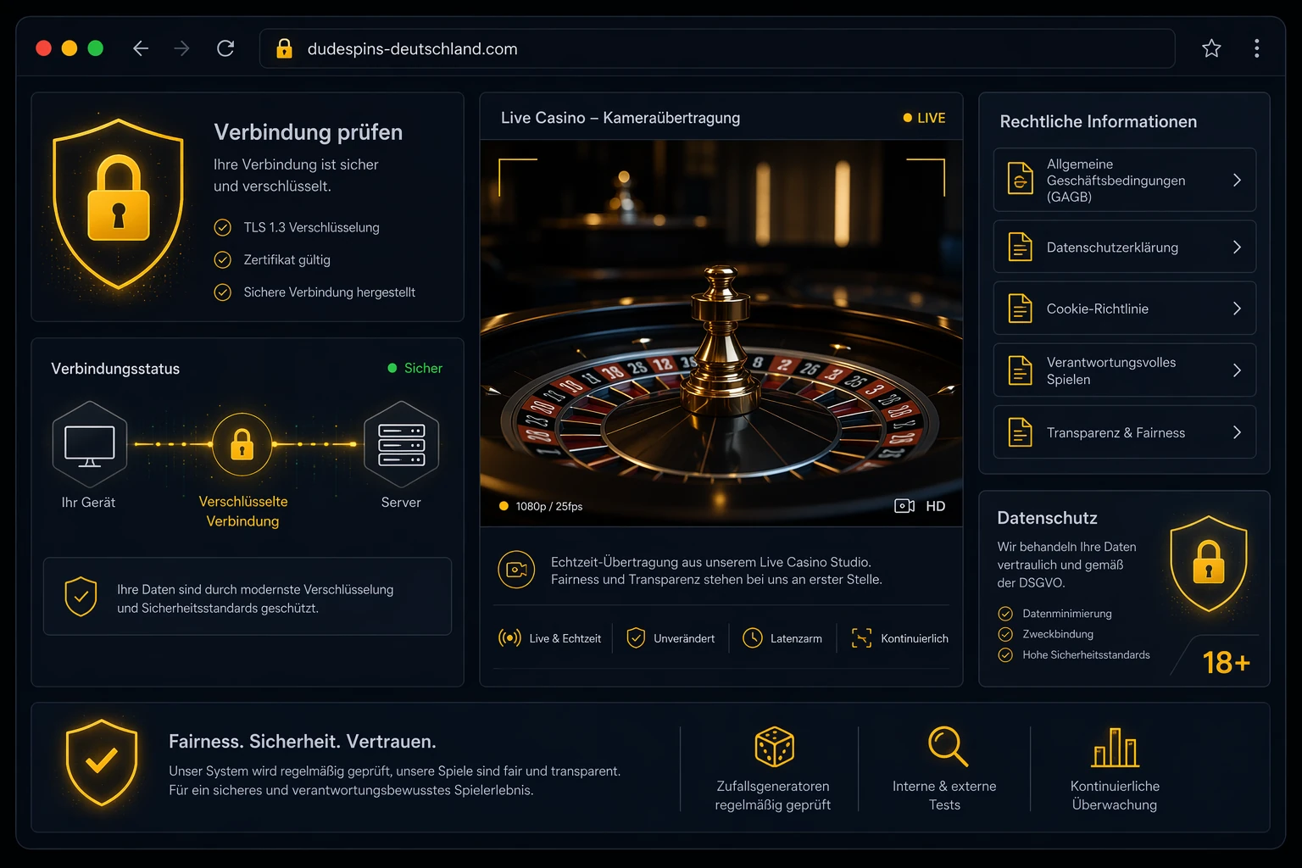Screen dimensions: 1302x868
Task: Click the shield check icon beside Ihre Daten
Action: click(81, 596)
